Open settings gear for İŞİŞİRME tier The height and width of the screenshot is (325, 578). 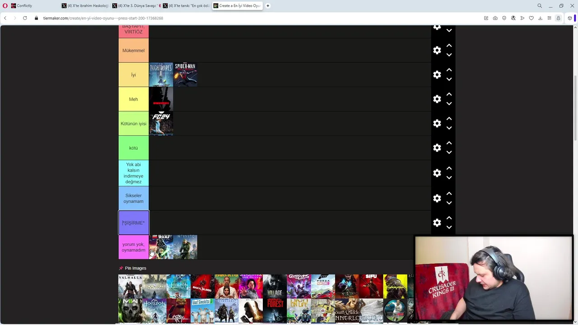pos(437,223)
